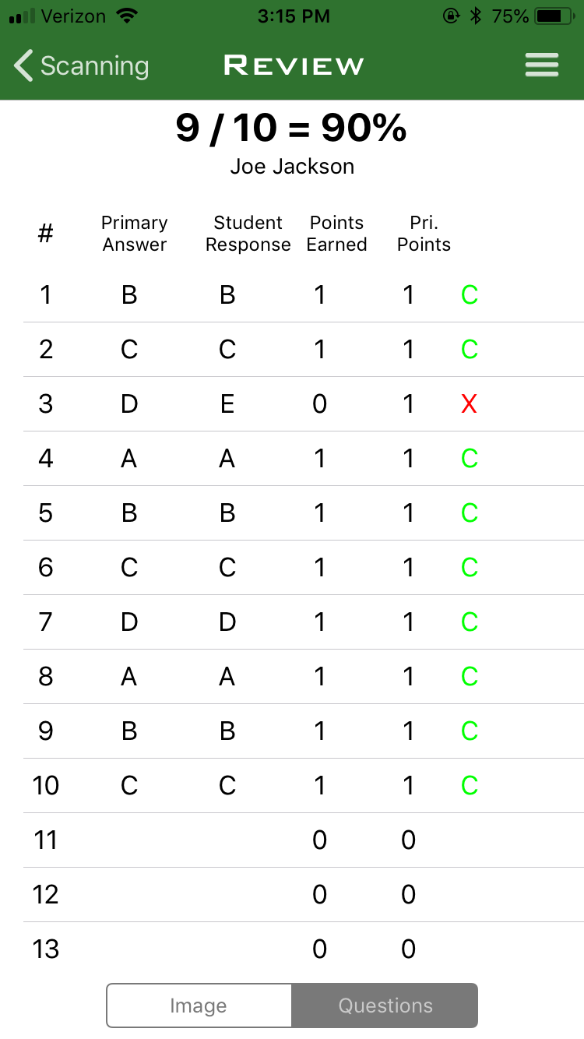This screenshot has width=584, height=1039.
Task: Tap the Joe Jackson name label
Action: tap(292, 167)
